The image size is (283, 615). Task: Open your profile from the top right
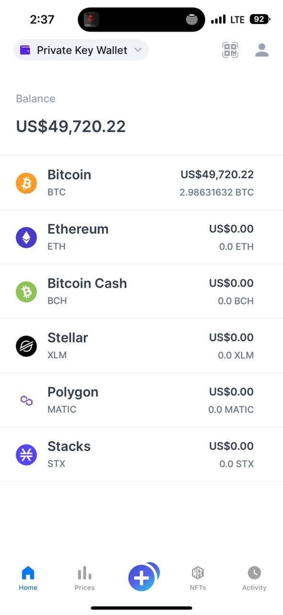pos(261,50)
